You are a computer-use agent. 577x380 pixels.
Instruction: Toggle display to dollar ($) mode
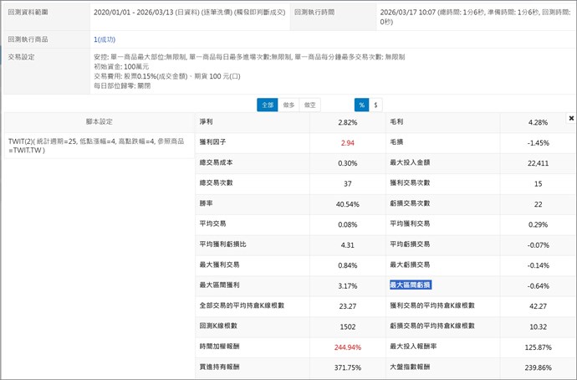[376, 105]
